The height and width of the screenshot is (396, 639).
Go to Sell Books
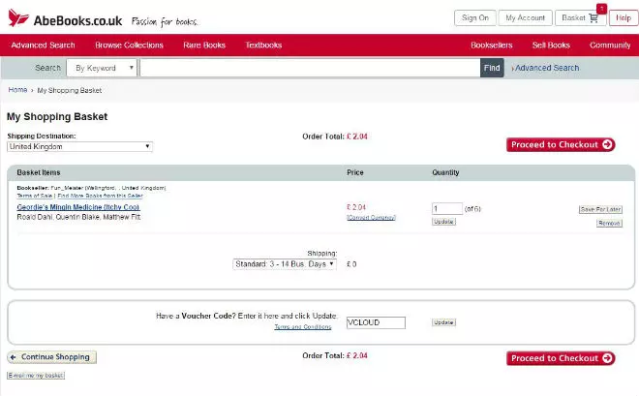pos(551,46)
